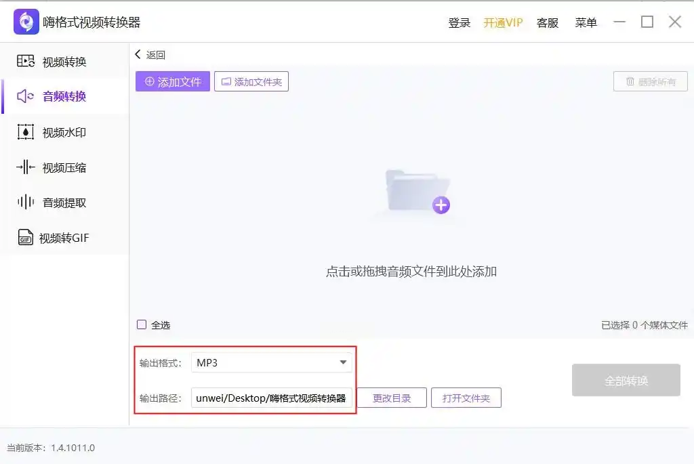694x464 pixels.
Task: Click the 登录 login link
Action: tap(460, 22)
